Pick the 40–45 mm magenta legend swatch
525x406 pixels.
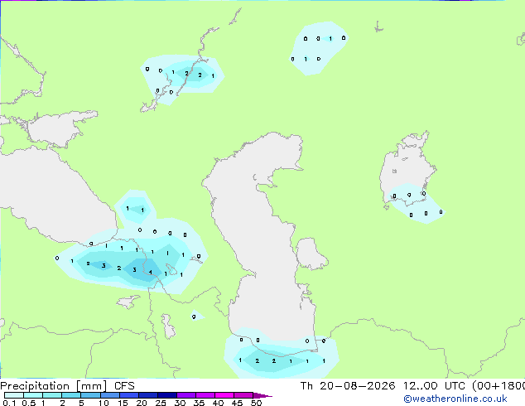click(224, 395)
